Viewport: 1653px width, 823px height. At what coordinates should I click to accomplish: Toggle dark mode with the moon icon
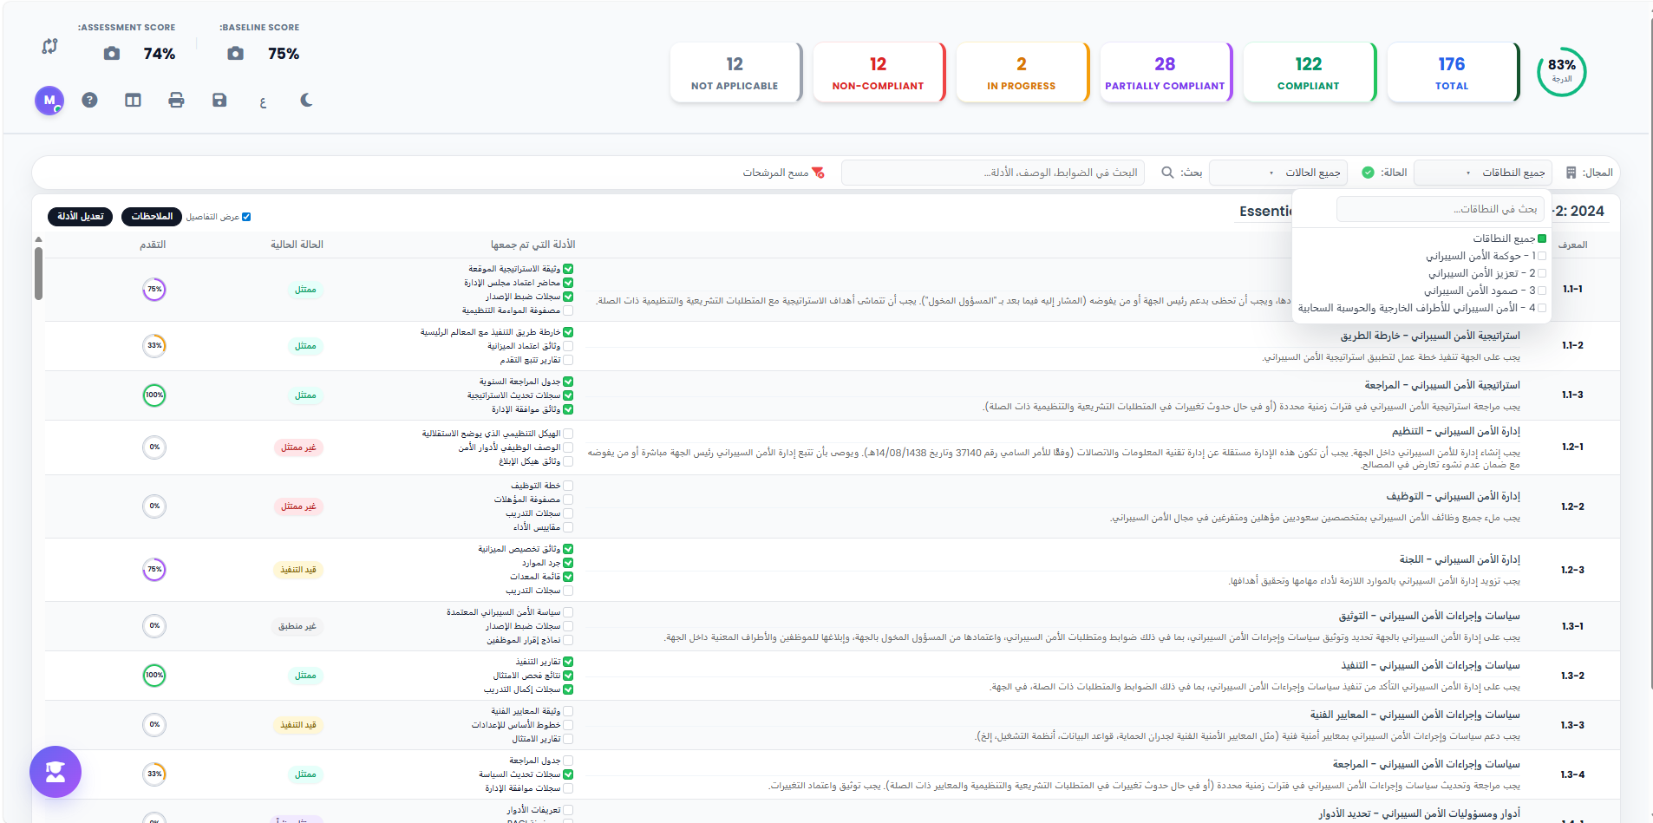(305, 100)
